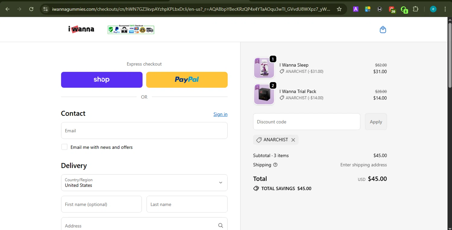The image size is (452, 230).
Task: Focus the Email input field
Action: pyautogui.click(x=144, y=130)
